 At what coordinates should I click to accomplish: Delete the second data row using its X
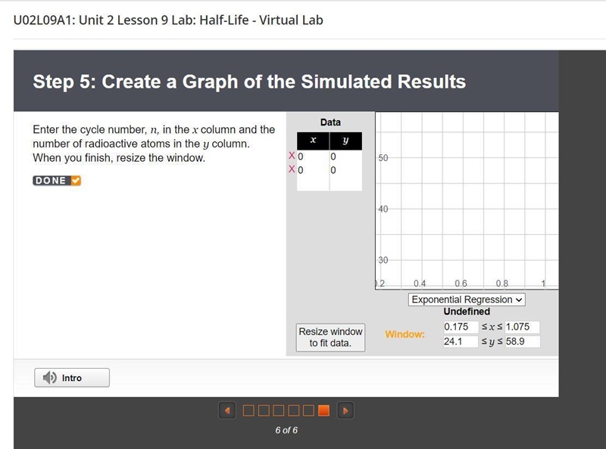pos(292,169)
